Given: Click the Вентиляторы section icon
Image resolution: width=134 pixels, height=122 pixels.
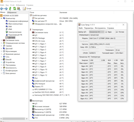Looking at the screenshot, I should tap(31, 101).
